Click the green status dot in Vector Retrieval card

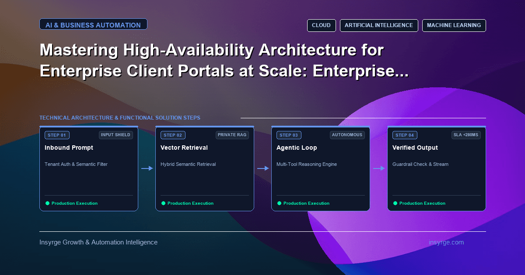click(163, 203)
